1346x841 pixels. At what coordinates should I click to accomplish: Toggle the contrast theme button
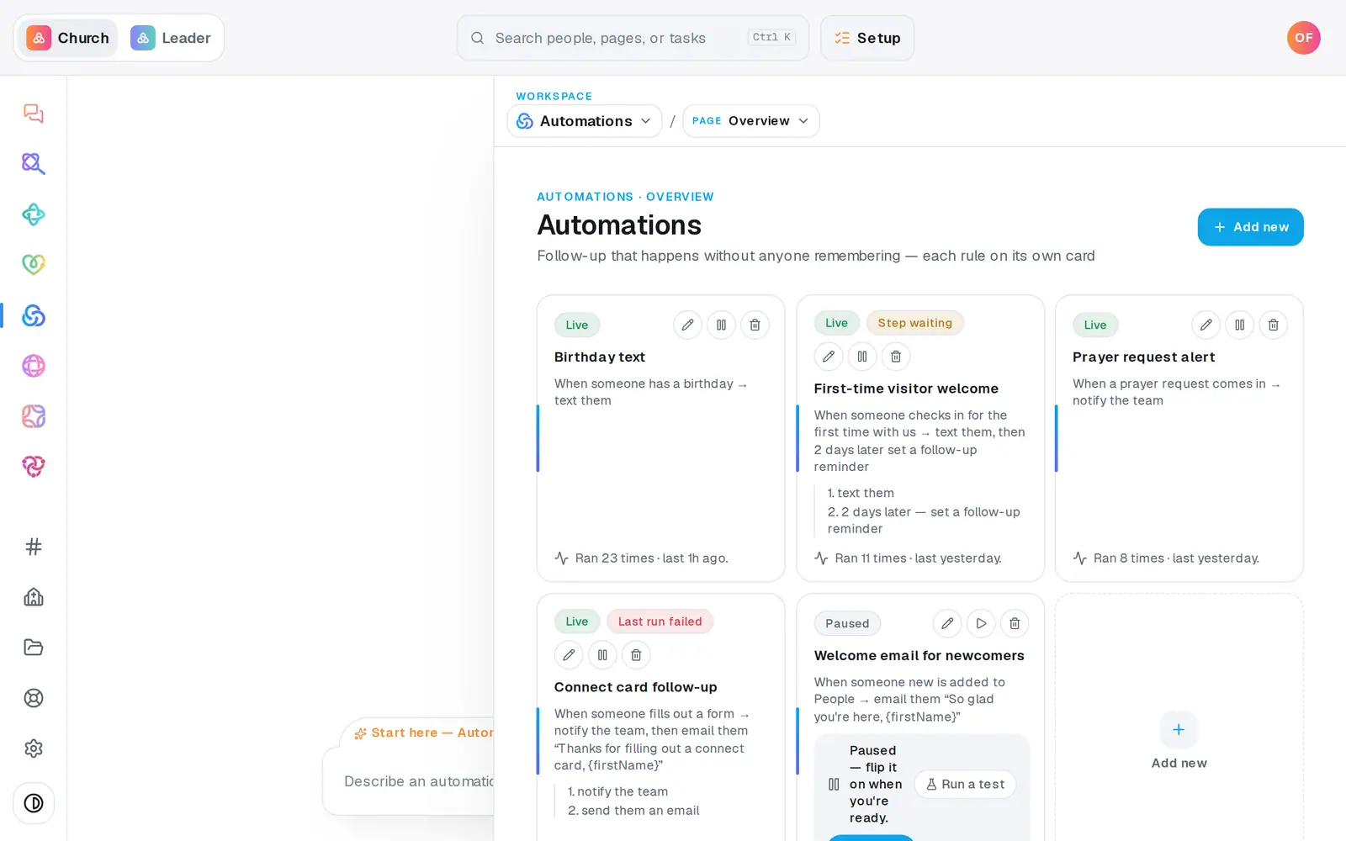tap(34, 803)
